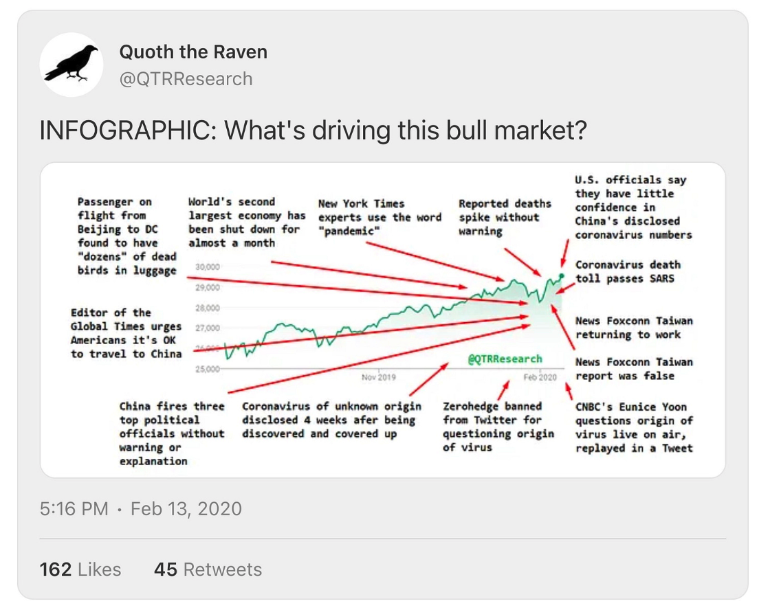The image size is (770, 610).
Task: Click the 30,000 y-axis value
Action: 207,267
